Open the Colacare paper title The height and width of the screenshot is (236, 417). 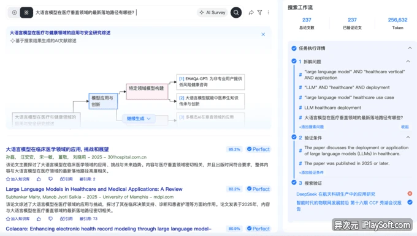[109, 229]
